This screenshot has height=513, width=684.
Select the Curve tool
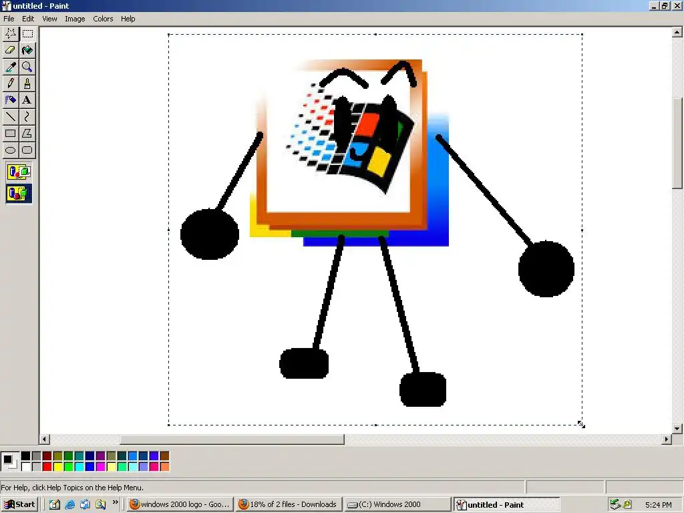pyautogui.click(x=27, y=116)
